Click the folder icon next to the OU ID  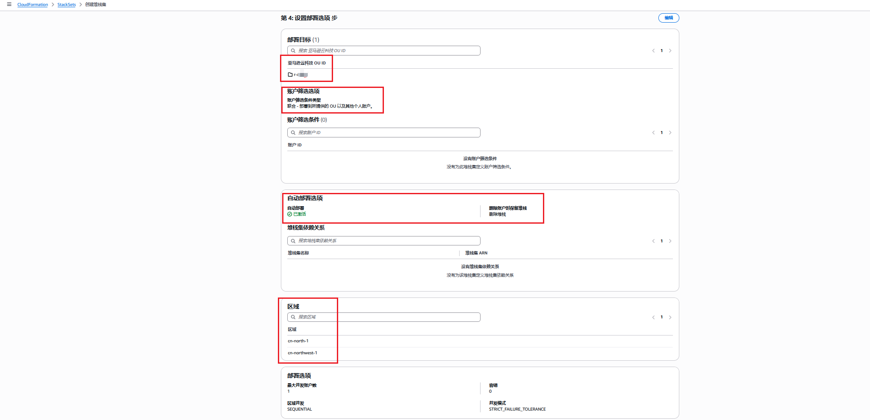click(x=290, y=74)
